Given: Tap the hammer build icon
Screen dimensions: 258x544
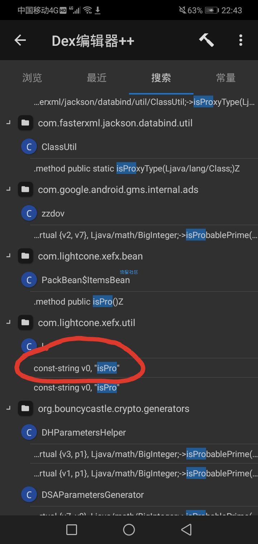Looking at the screenshot, I should tap(206, 40).
